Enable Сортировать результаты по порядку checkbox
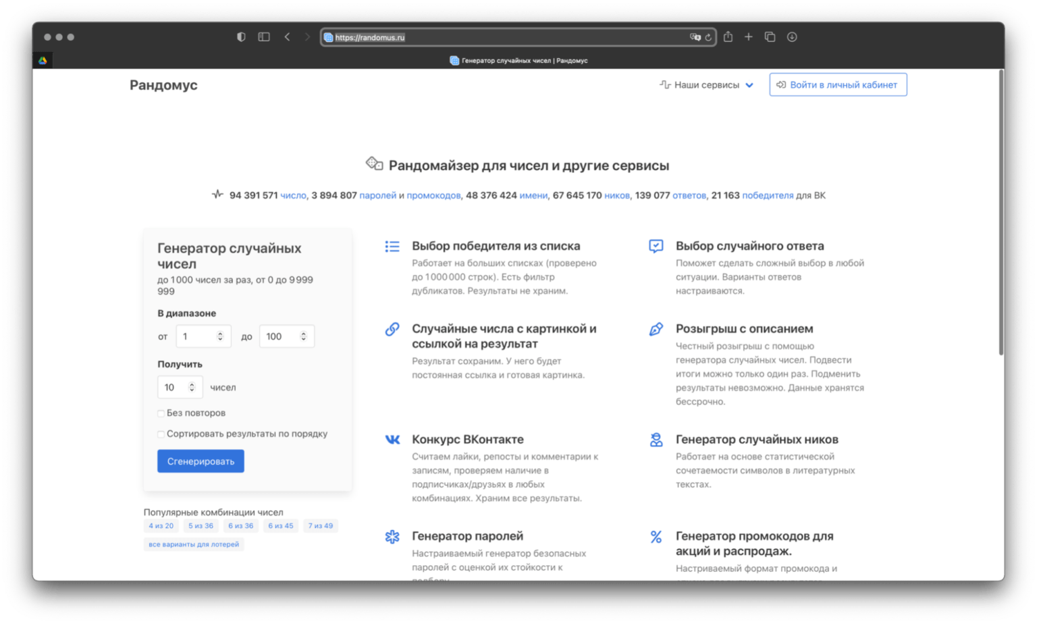Viewport: 1037px width, 624px height. (x=161, y=434)
